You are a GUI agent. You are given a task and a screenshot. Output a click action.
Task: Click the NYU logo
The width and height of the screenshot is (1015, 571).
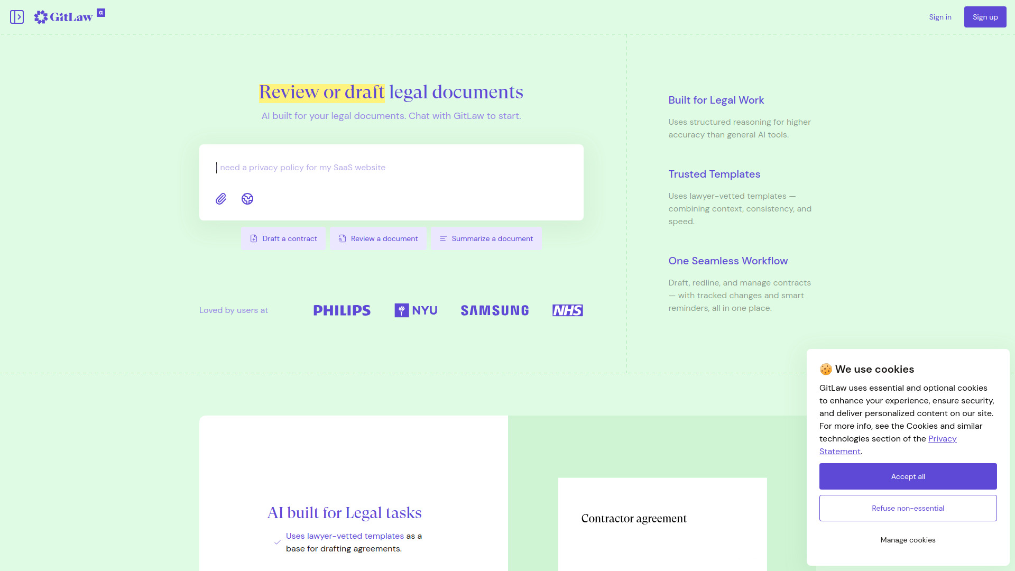(416, 310)
